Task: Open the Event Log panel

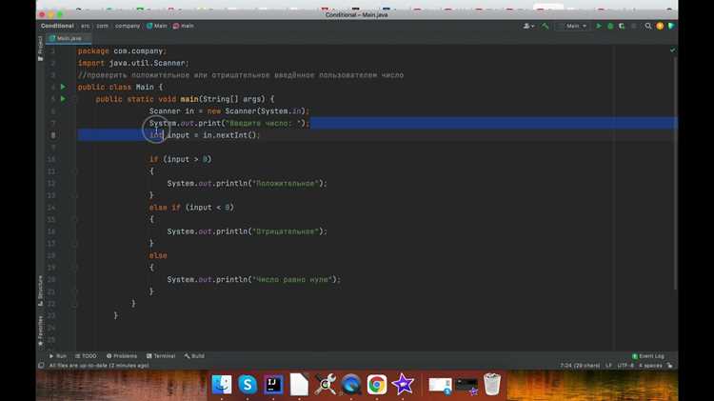Action: (648, 356)
